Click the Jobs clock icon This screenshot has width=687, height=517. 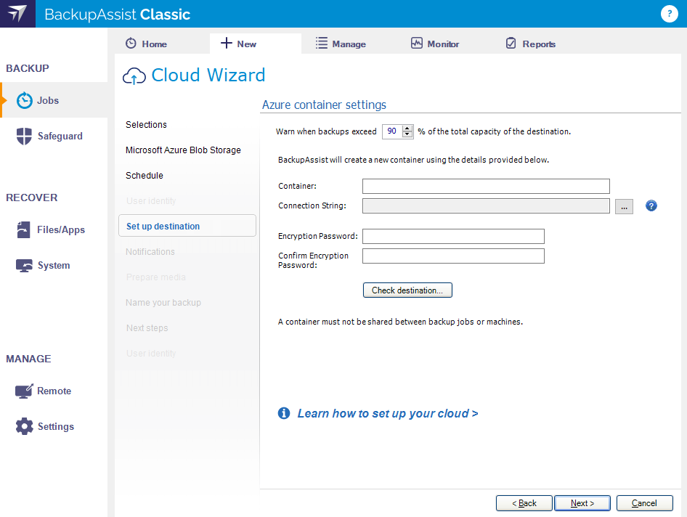(25, 100)
